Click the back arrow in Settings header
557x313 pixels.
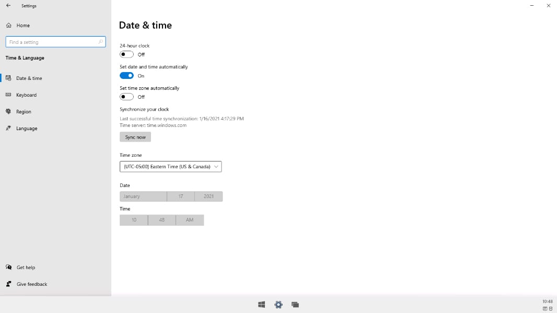[x=8, y=6]
